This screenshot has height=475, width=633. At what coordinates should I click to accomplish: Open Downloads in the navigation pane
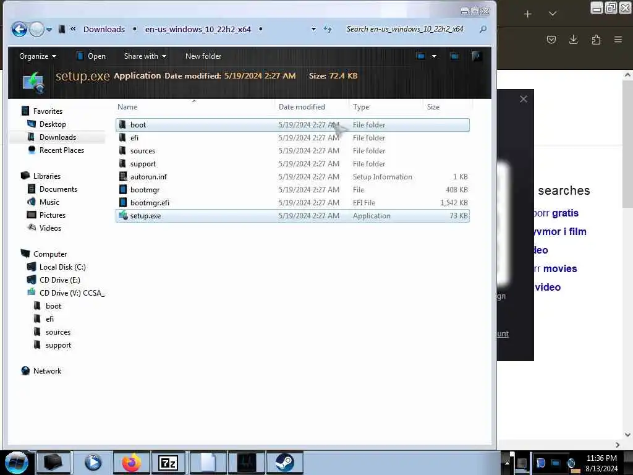57,137
